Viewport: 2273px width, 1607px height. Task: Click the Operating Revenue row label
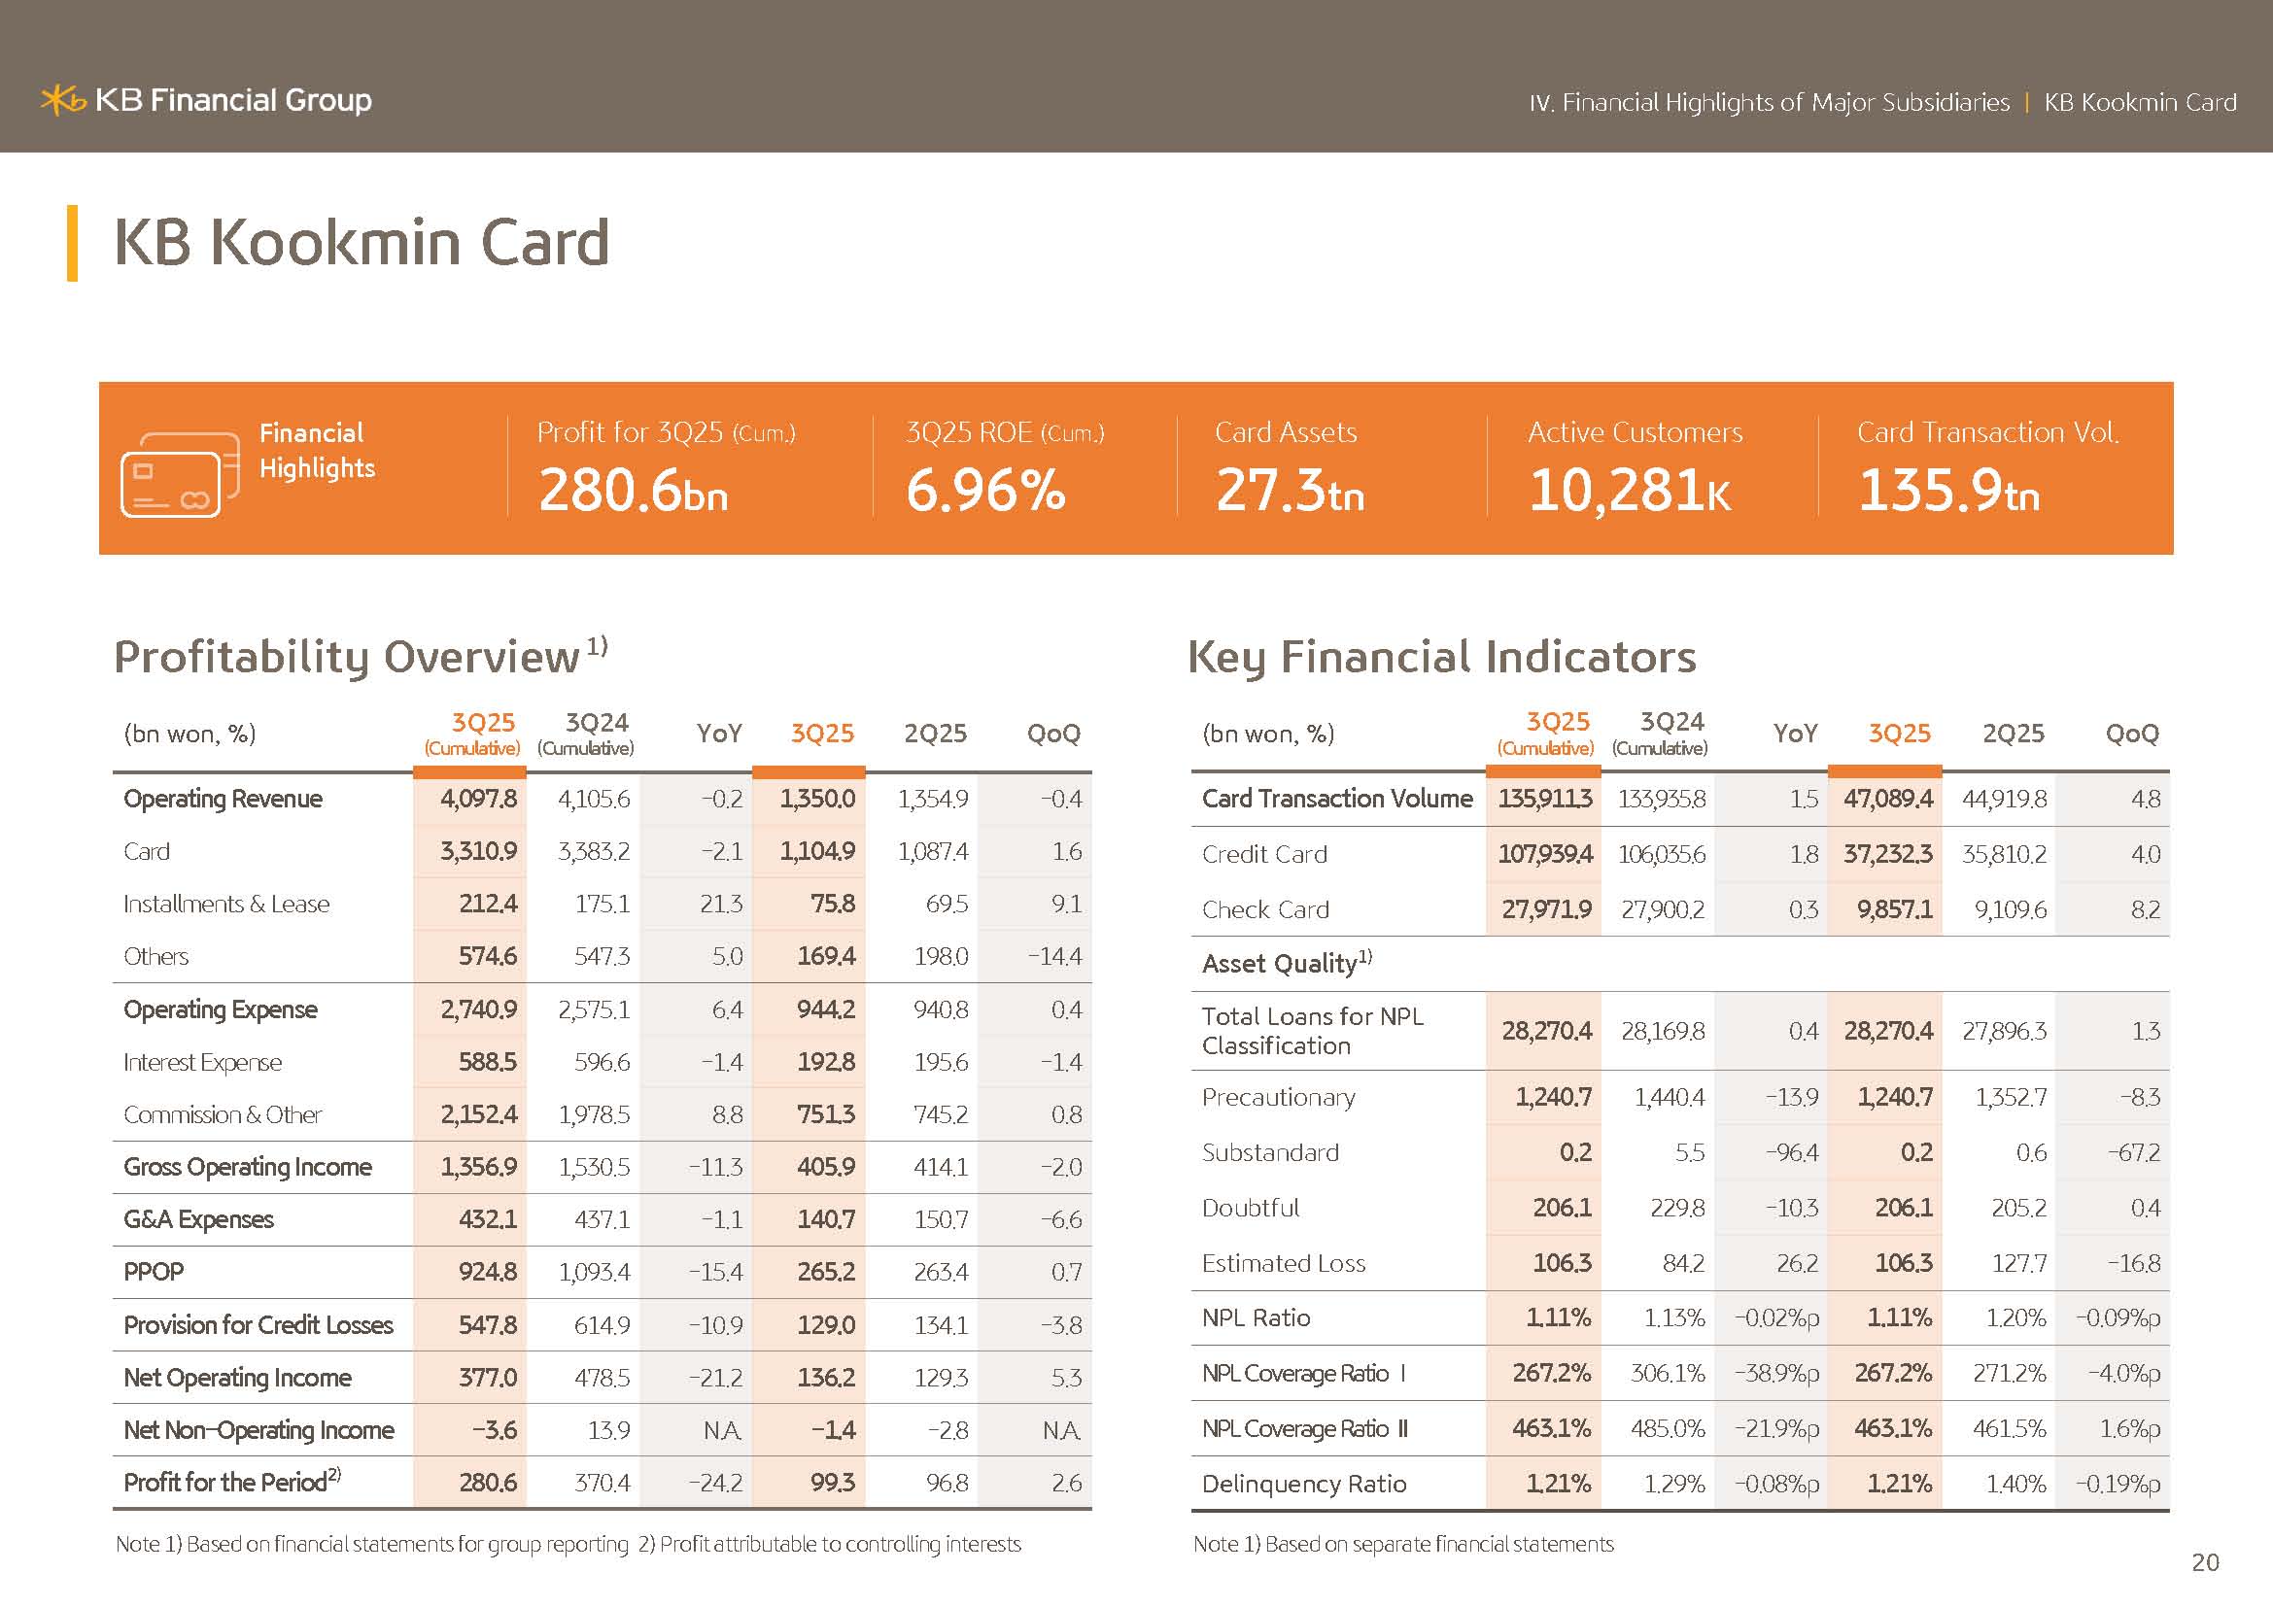coord(223,799)
